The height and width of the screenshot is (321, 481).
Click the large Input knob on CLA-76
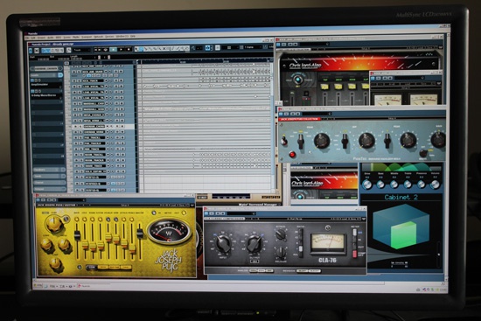coord(223,243)
